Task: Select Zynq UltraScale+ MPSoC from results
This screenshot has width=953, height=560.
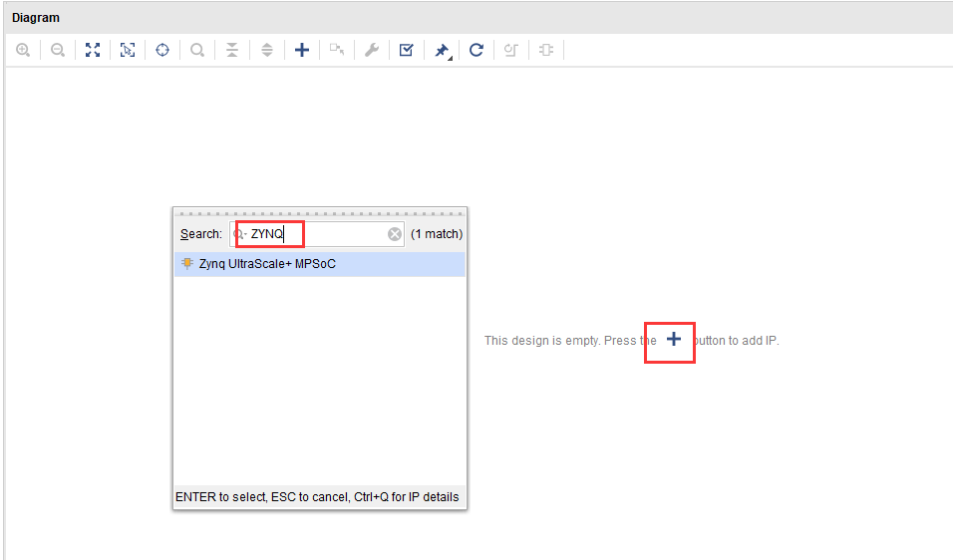Action: [320, 264]
